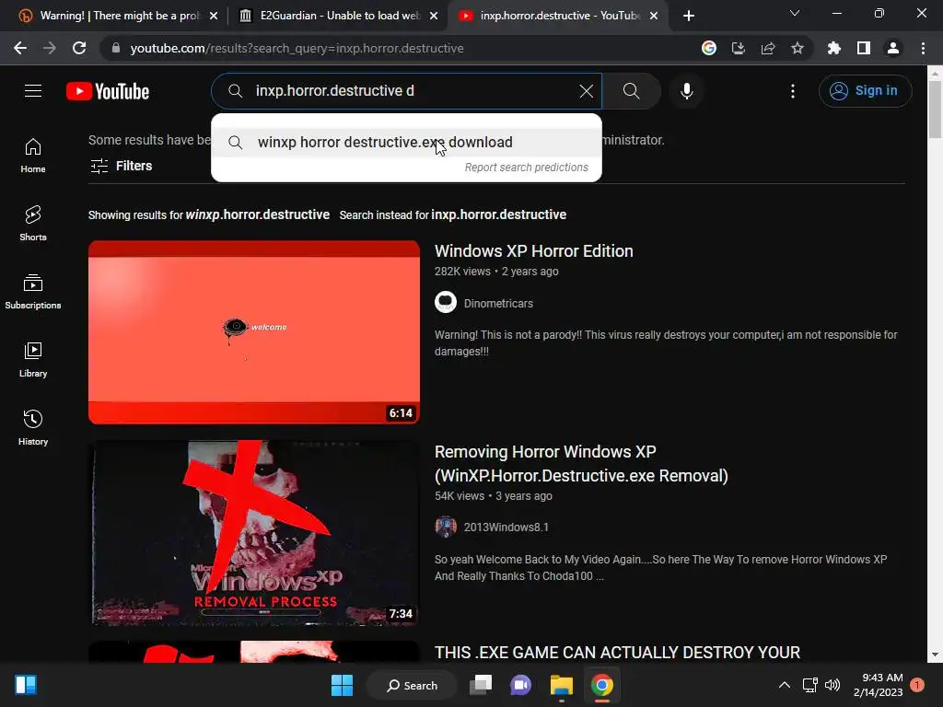Click Report search predictions
The image size is (943, 707).
click(x=526, y=168)
